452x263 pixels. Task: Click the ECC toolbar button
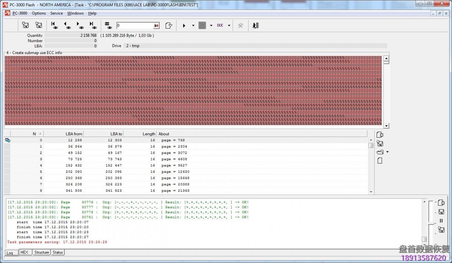point(220,25)
